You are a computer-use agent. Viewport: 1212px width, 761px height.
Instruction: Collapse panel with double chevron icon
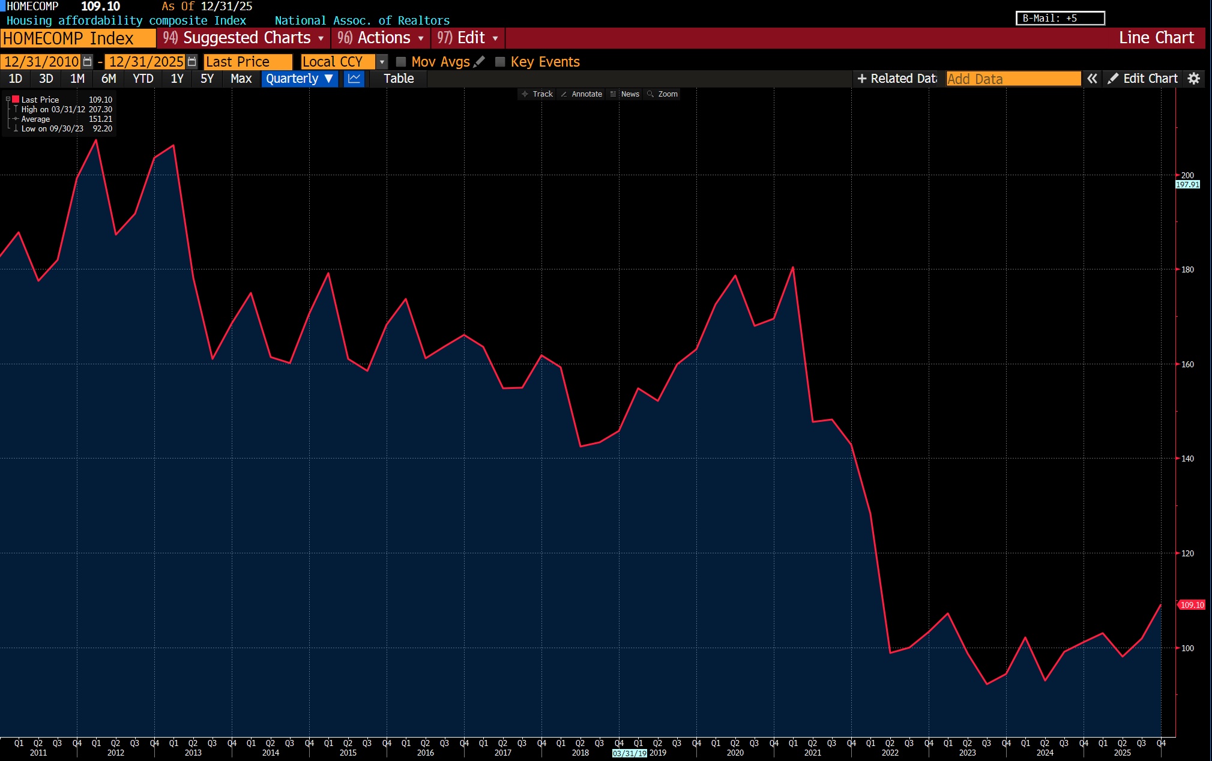coord(1092,79)
